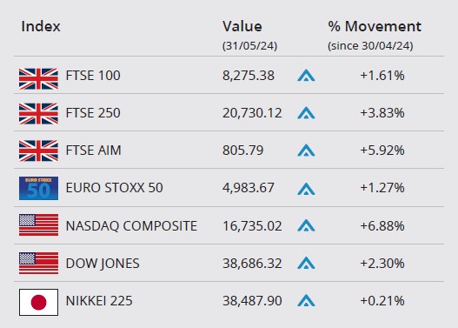Click the up arrow in Nikkei 225 row
This screenshot has width=458, height=328.
point(306,300)
